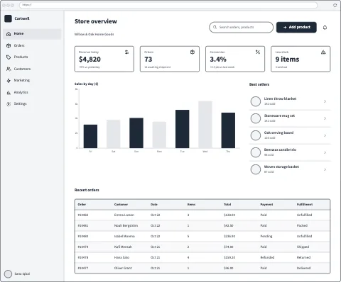341x282 pixels.
Task: Click the Cartwell logo square
Action: point(8,18)
